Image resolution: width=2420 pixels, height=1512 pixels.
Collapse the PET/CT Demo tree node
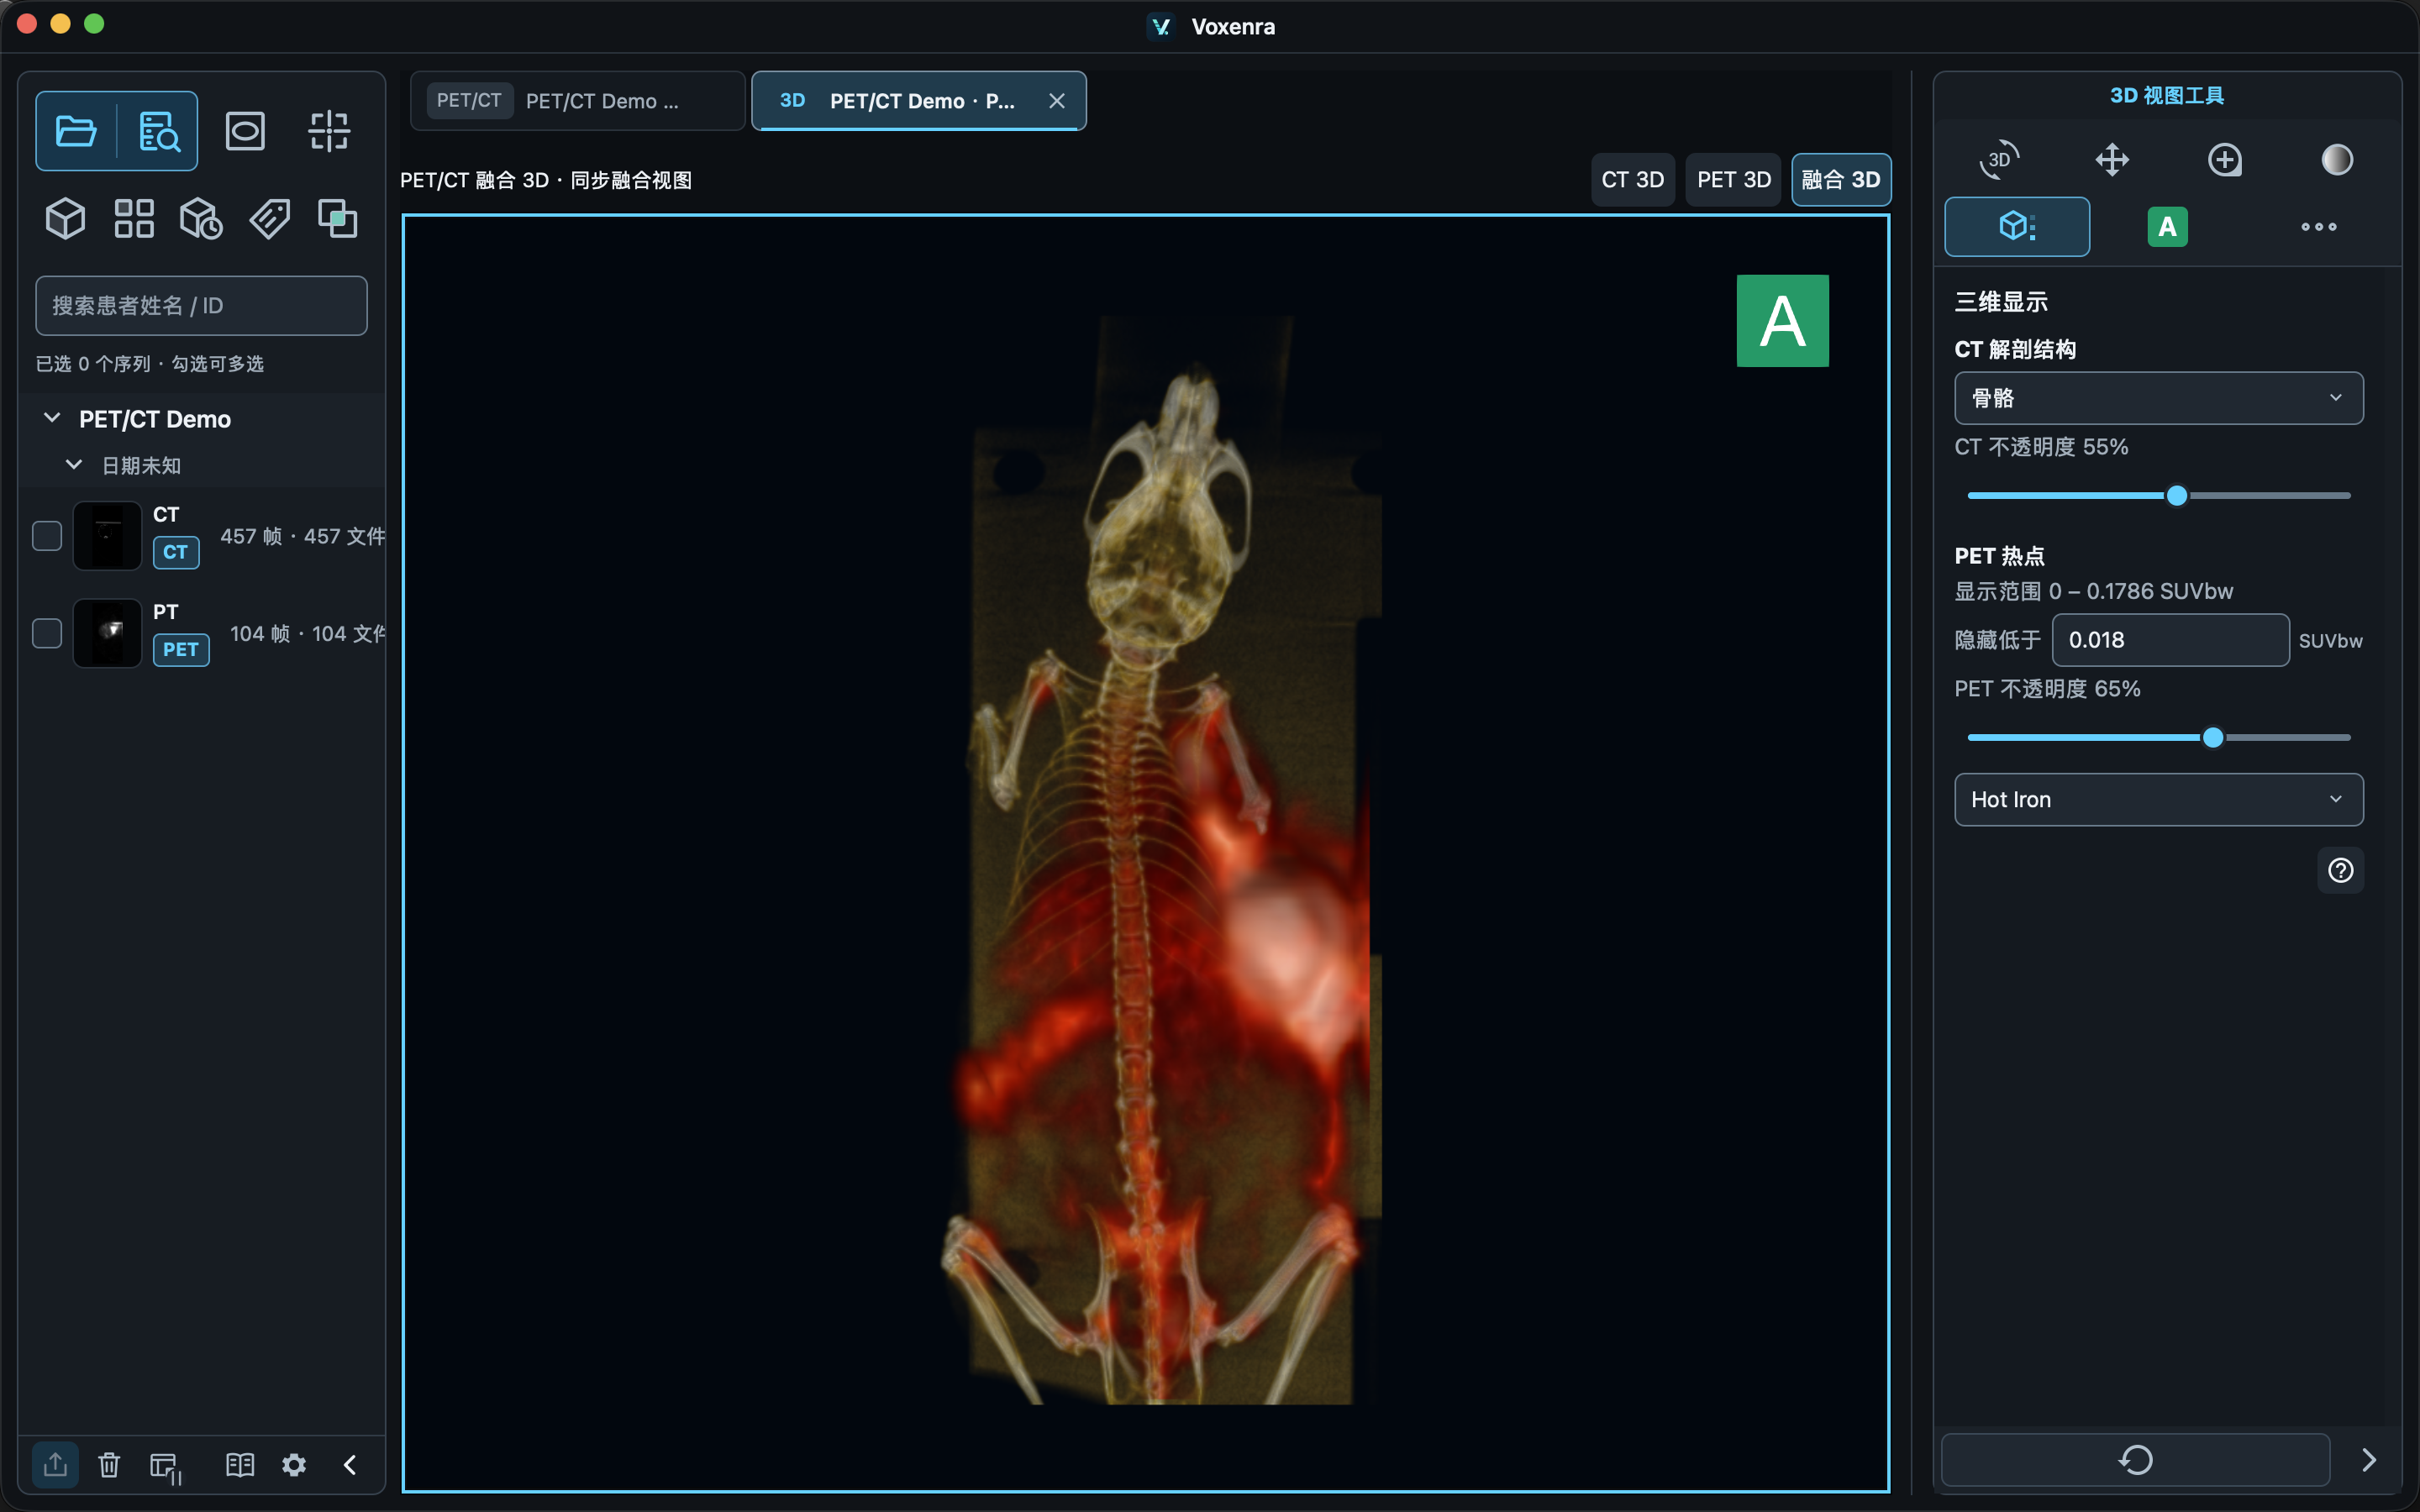(52, 418)
